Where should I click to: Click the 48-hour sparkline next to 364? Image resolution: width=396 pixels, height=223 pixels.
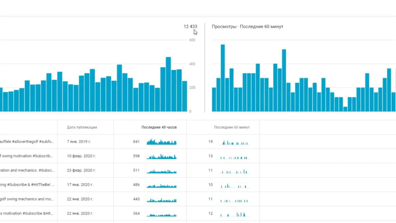click(x=161, y=215)
